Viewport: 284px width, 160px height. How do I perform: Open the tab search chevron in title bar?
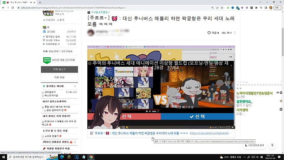click(260, 2)
